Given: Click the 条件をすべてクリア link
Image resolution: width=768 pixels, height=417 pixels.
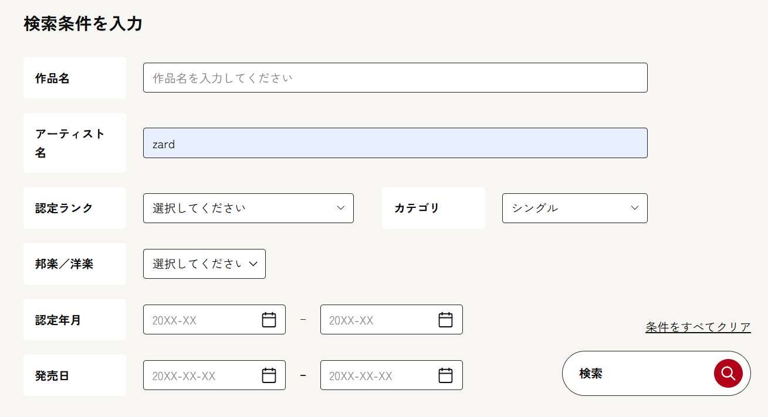Looking at the screenshot, I should [698, 327].
